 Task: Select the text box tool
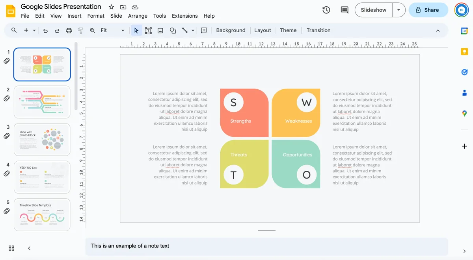coord(148,30)
